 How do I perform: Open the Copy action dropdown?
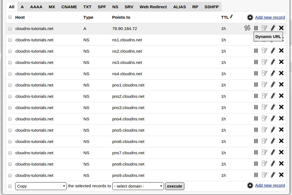[41, 186]
